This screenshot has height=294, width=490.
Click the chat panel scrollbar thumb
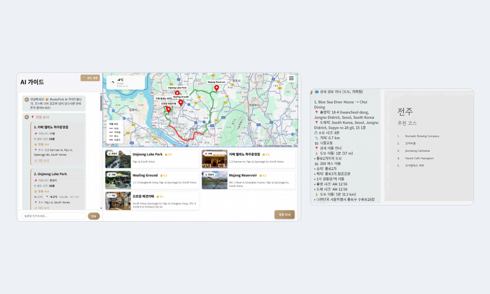click(101, 104)
